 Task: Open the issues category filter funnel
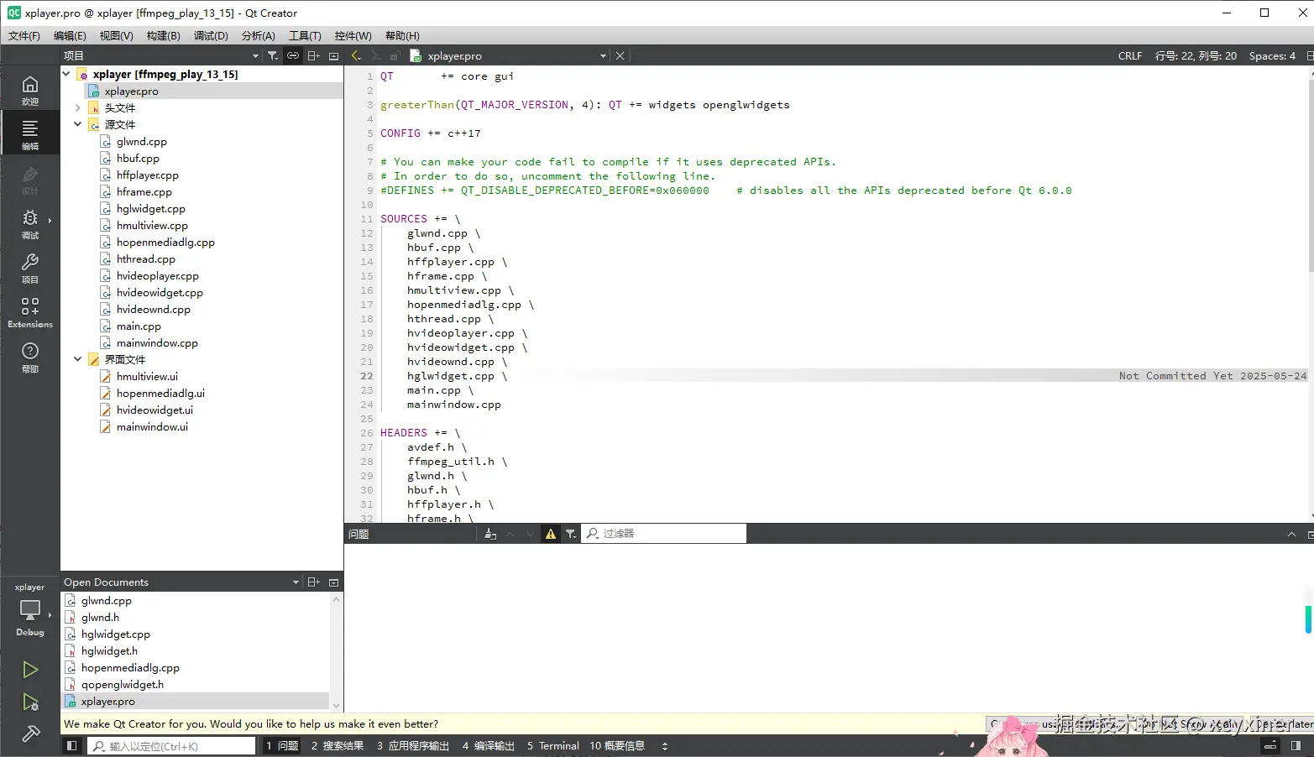pos(571,534)
